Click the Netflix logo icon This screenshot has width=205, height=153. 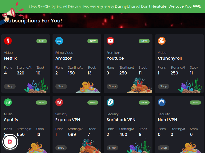8,41
